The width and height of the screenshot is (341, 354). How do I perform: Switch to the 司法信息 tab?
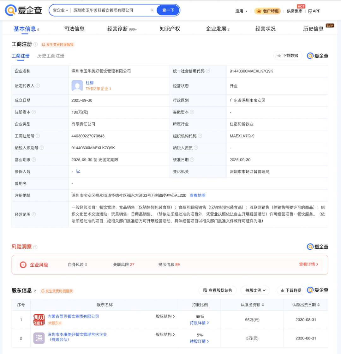point(74,29)
